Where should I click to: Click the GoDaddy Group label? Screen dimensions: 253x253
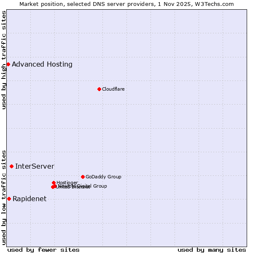pyautogui.click(x=103, y=177)
